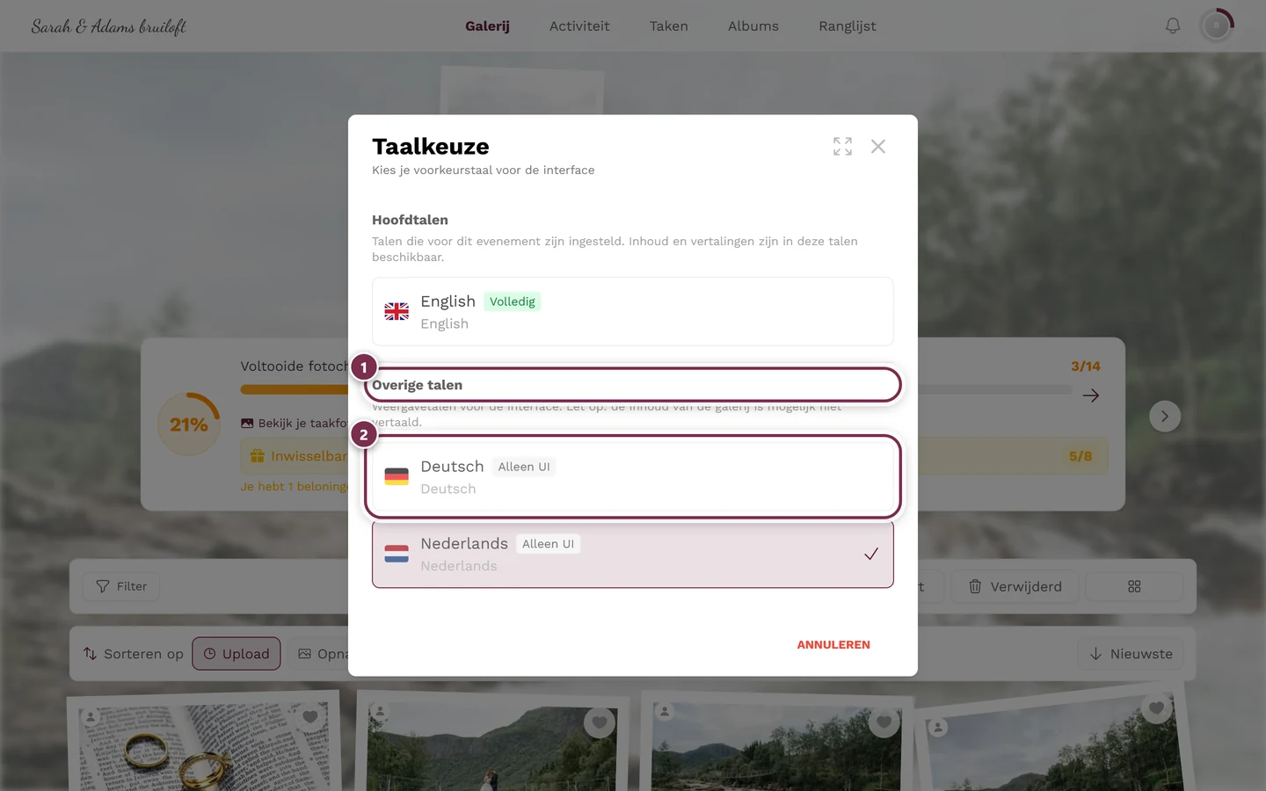Screen dimensions: 1266x791
Task: Open the Ranglijst tab
Action: pyautogui.click(x=848, y=26)
